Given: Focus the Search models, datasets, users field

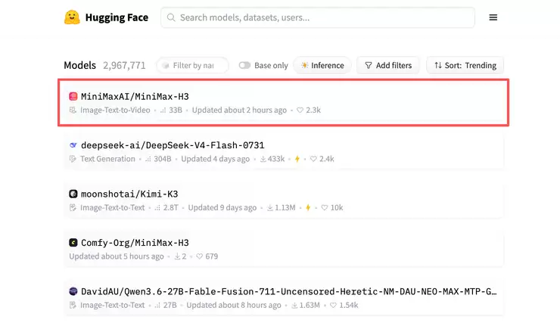Looking at the screenshot, I should click(x=318, y=17).
